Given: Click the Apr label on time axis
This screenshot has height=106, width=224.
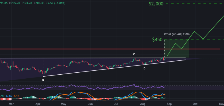Looking at the screenshot, I should tap(38, 104).
